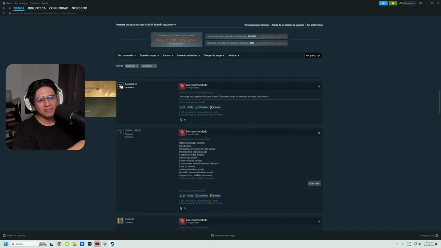Expand the Ver gráfico chart toggle
The image size is (441, 248).
313,55
